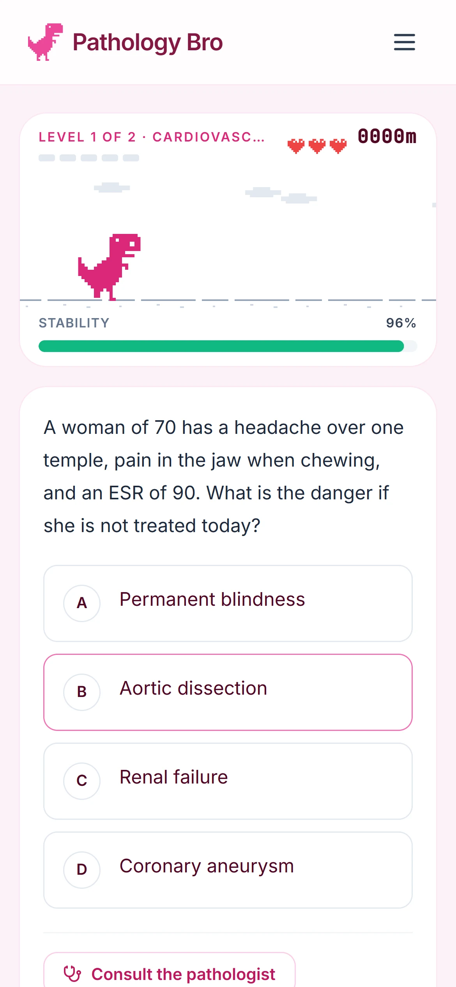Choose answer Coronary aneurysm
The height and width of the screenshot is (987, 456).
[228, 870]
